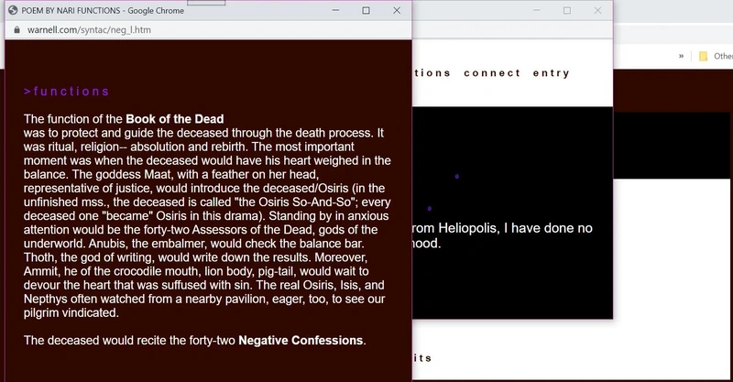The image size is (733, 382).
Task: Click the lock icon beside warnell.com URL
Action: (x=16, y=30)
